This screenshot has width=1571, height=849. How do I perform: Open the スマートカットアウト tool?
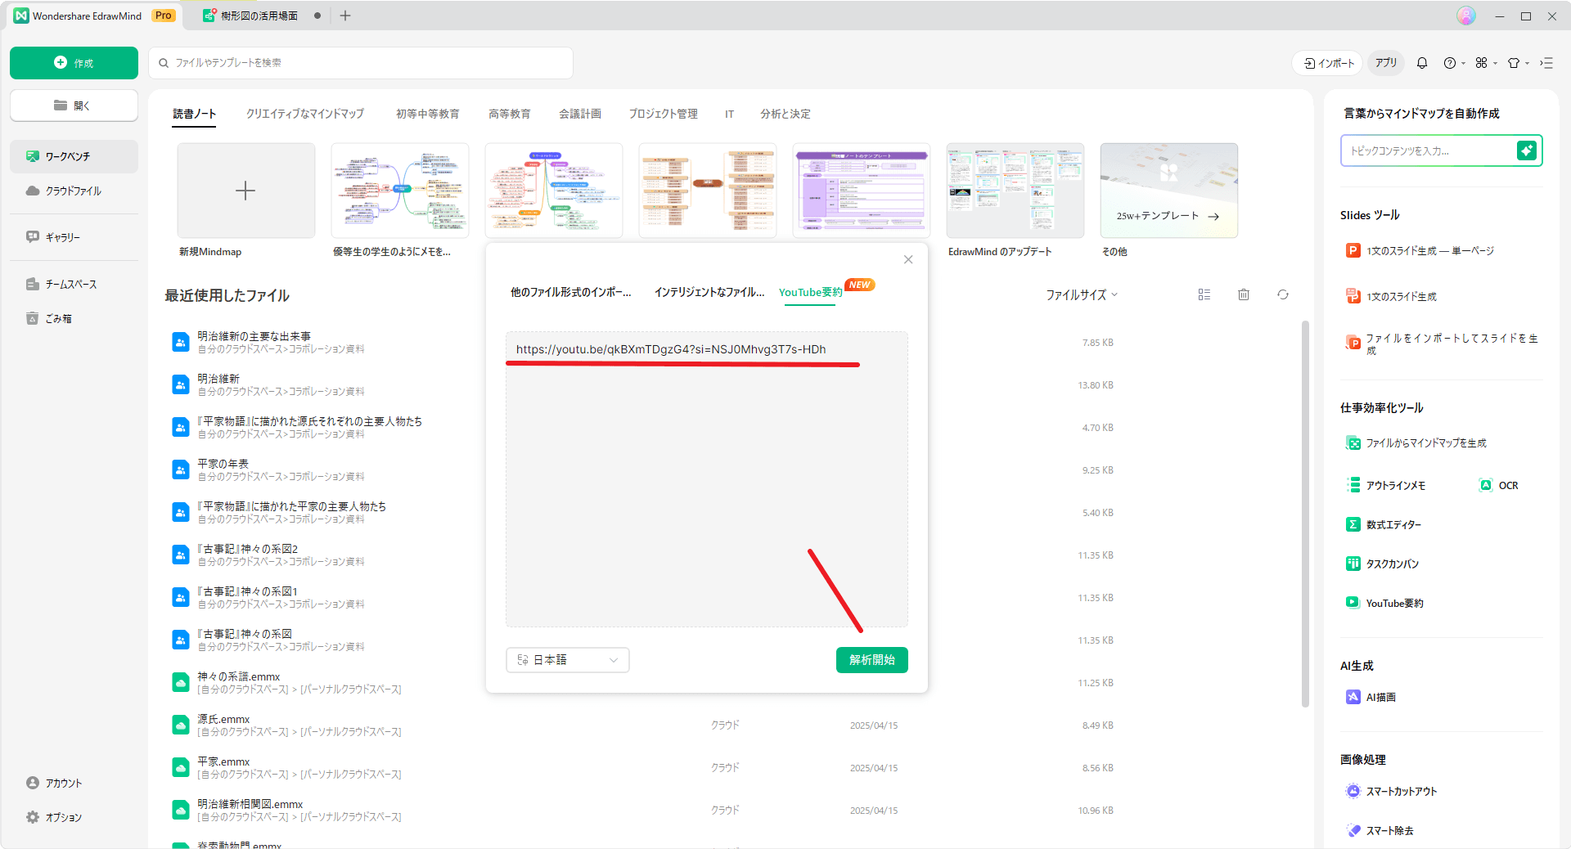[x=1392, y=792]
